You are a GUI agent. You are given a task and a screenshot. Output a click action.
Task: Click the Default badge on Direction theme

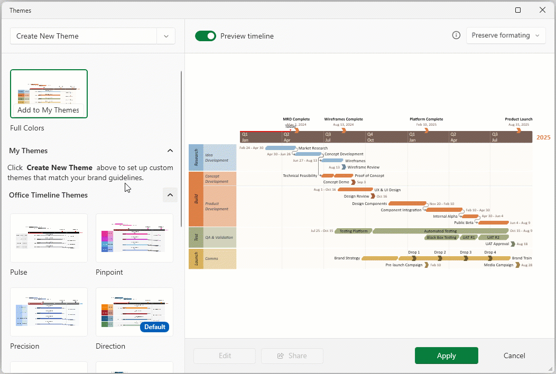(154, 327)
